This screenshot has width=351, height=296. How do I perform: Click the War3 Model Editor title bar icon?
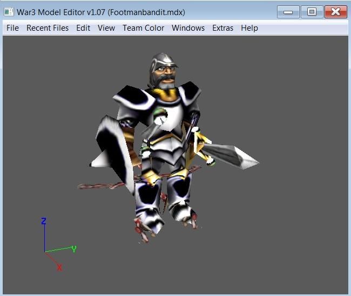[9, 12]
